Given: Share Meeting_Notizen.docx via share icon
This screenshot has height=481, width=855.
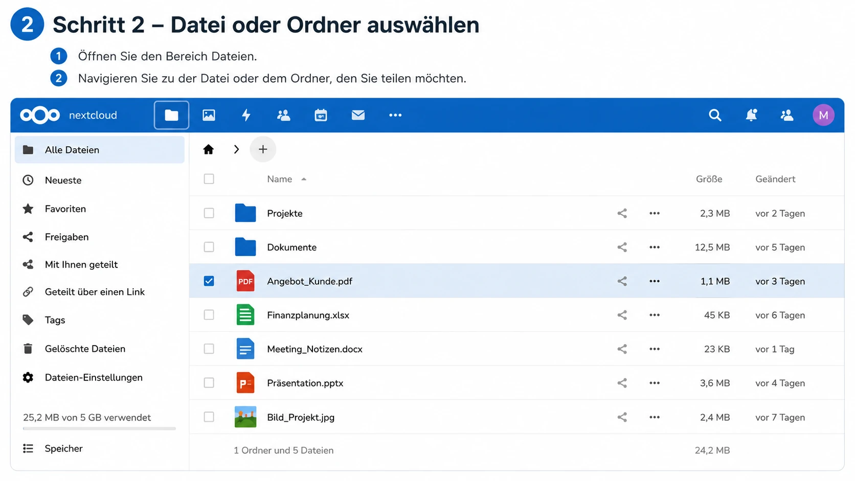Looking at the screenshot, I should pyautogui.click(x=622, y=349).
